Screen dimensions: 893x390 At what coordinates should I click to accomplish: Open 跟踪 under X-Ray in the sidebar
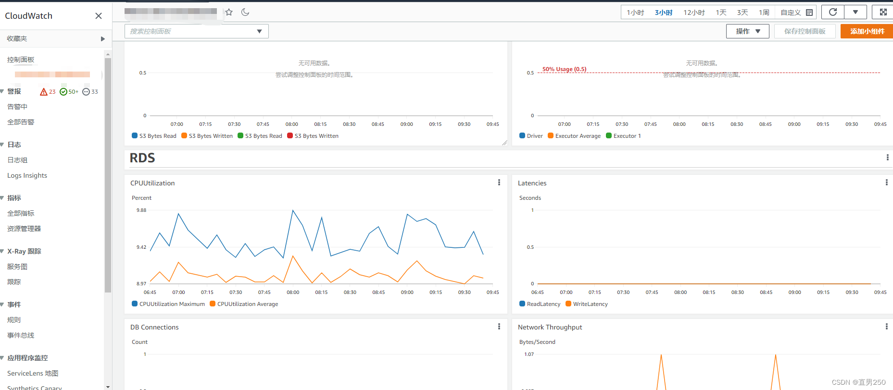[x=14, y=282]
